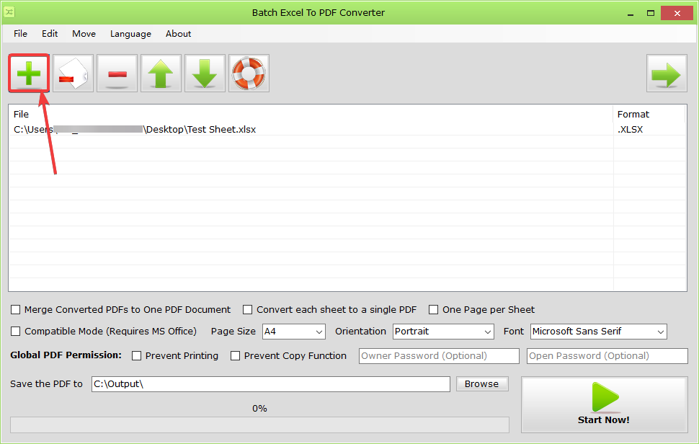Click the Browse button
Screen dimensions: 699x444
[482, 384]
